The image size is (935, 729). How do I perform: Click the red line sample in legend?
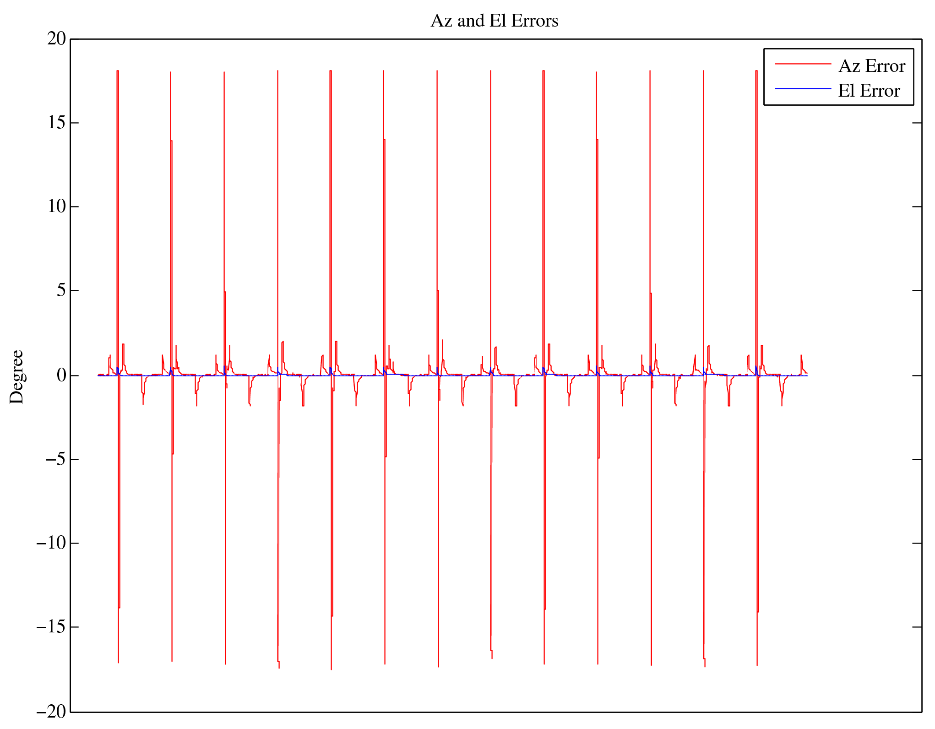803,64
